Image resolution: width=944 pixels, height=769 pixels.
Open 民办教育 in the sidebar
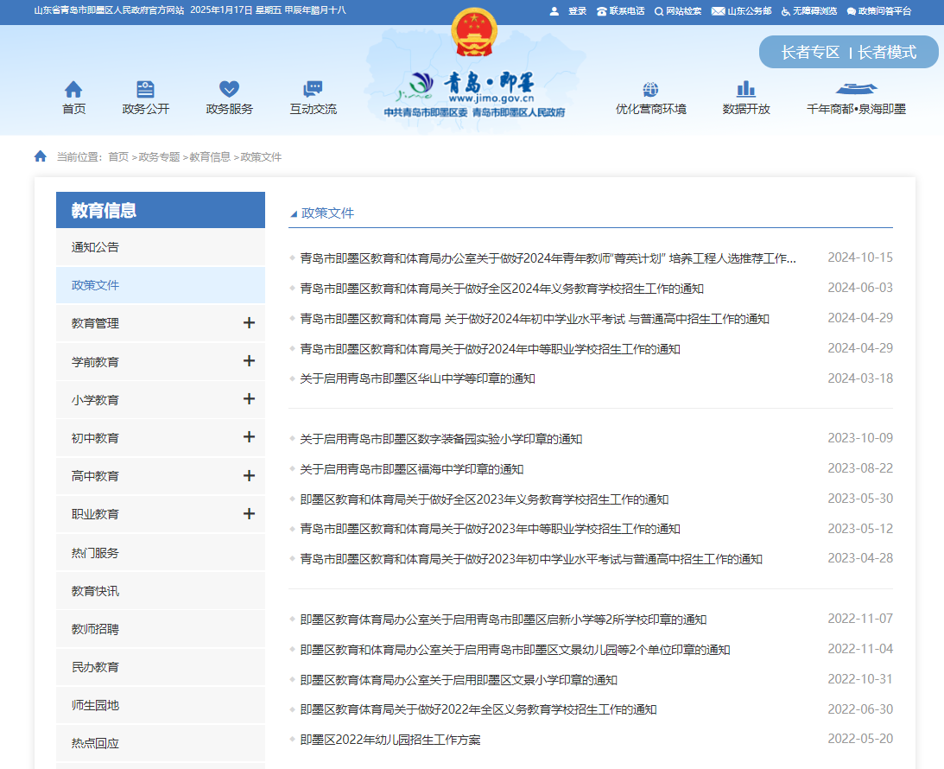point(160,667)
